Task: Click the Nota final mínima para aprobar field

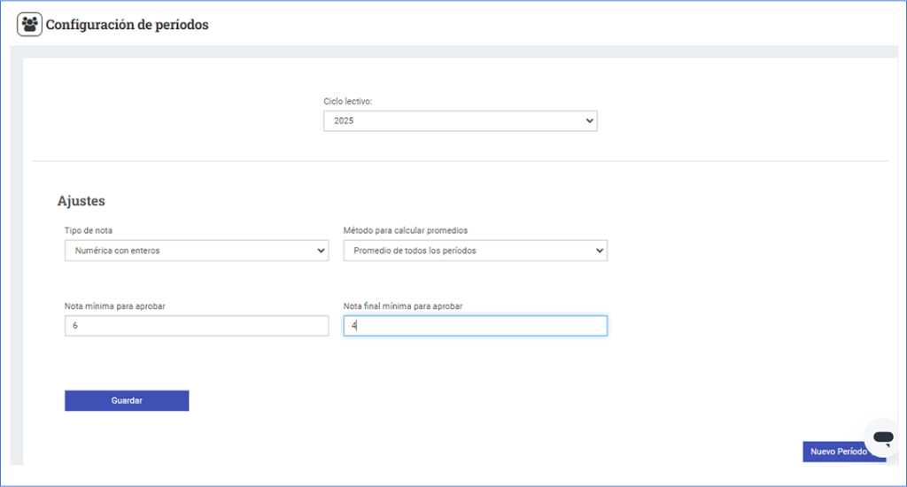Action: click(x=475, y=326)
